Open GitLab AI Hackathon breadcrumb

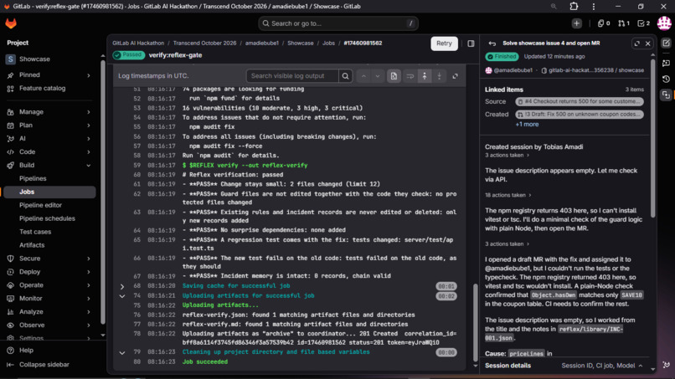(138, 44)
